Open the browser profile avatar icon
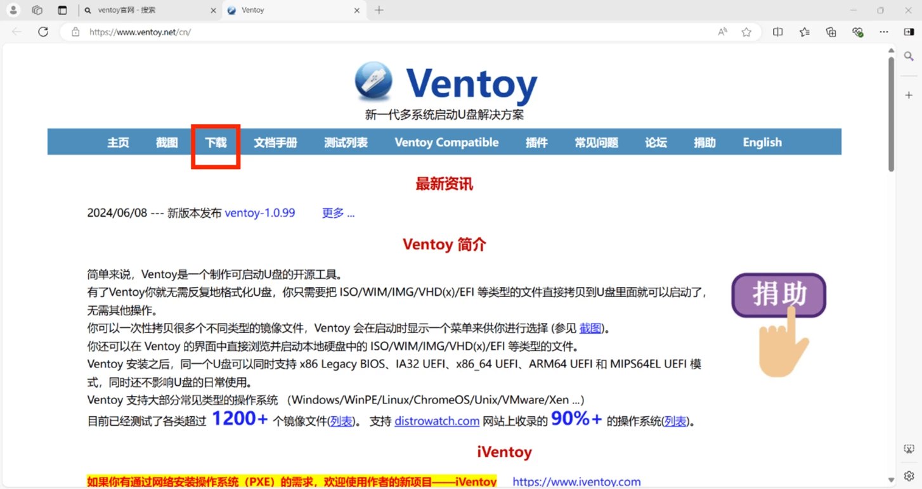 (x=13, y=10)
